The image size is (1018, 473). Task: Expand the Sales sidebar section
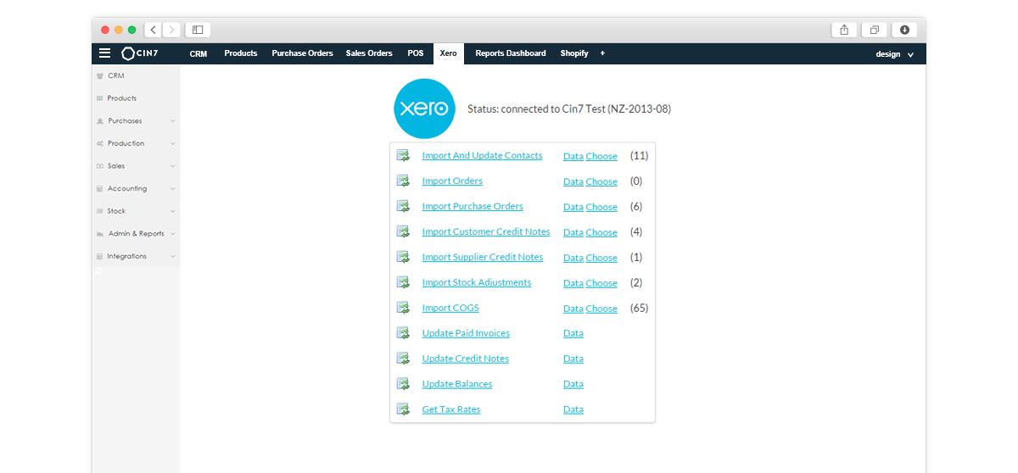(136, 166)
